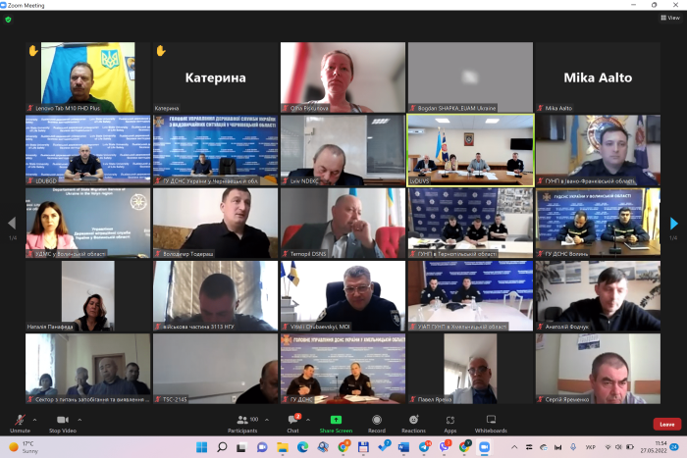Expand audio options arrow next to Unmute
687x458 pixels.
point(34,419)
